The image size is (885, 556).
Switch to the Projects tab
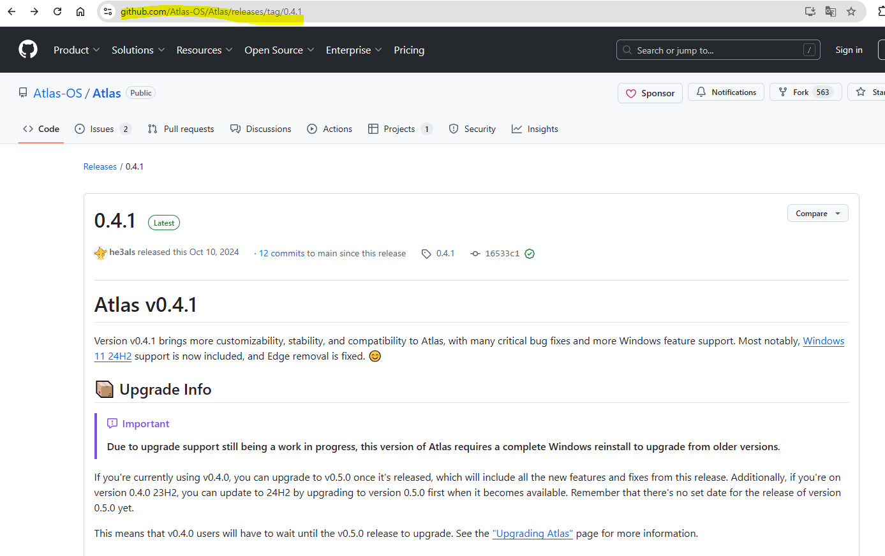[400, 129]
